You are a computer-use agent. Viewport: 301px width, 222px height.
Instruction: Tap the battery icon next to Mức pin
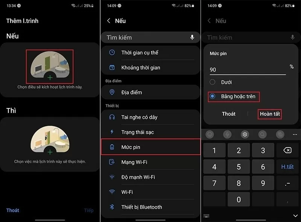112,147
